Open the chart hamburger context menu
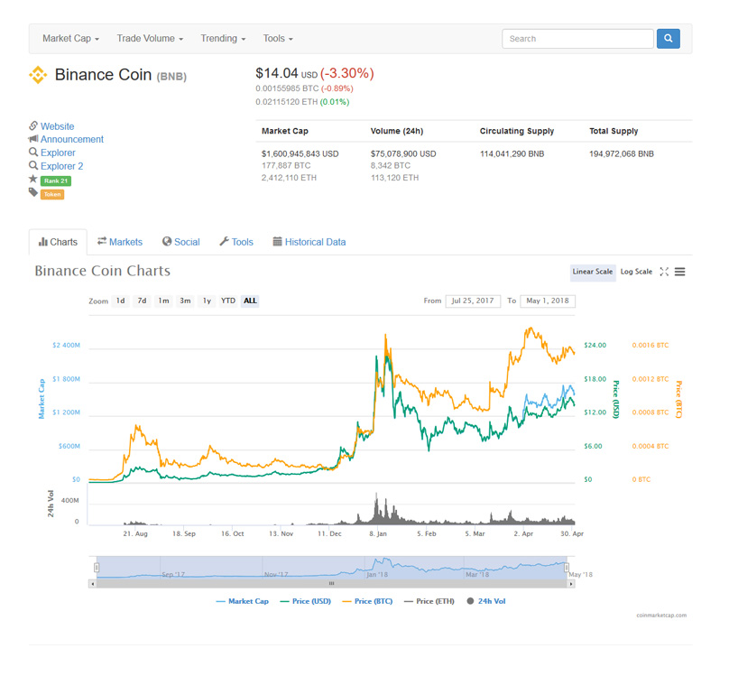The width and height of the screenshot is (729, 676). 679,272
